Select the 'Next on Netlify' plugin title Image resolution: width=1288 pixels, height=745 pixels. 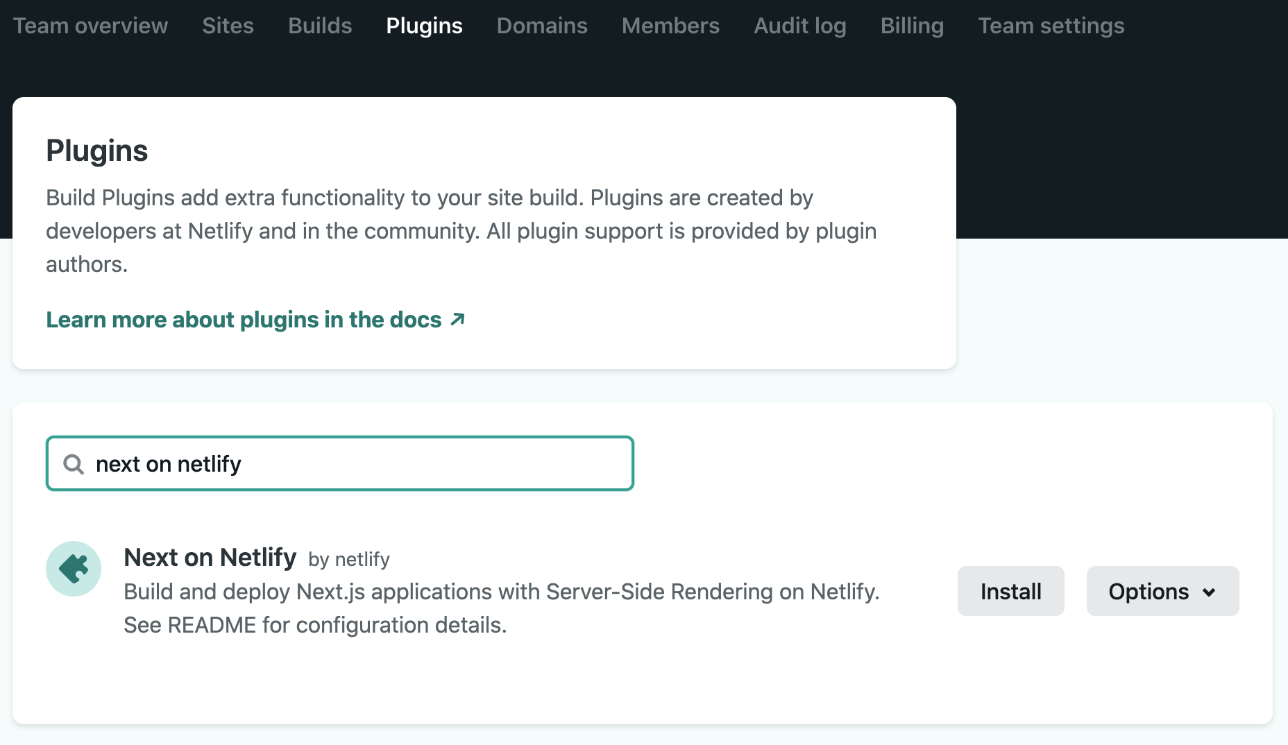(x=210, y=557)
